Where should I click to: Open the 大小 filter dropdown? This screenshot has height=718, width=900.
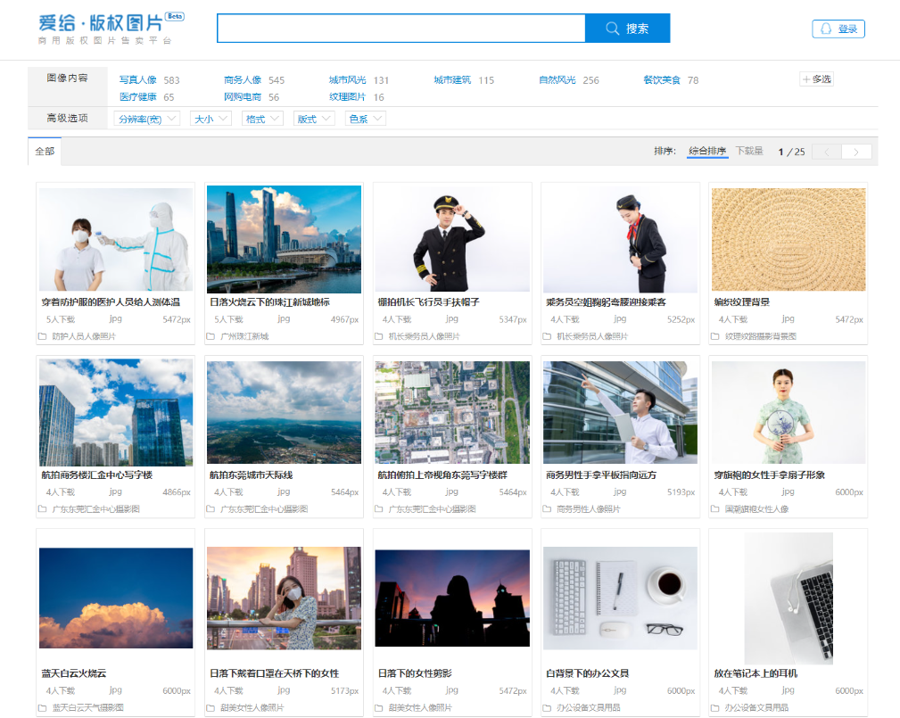(211, 119)
